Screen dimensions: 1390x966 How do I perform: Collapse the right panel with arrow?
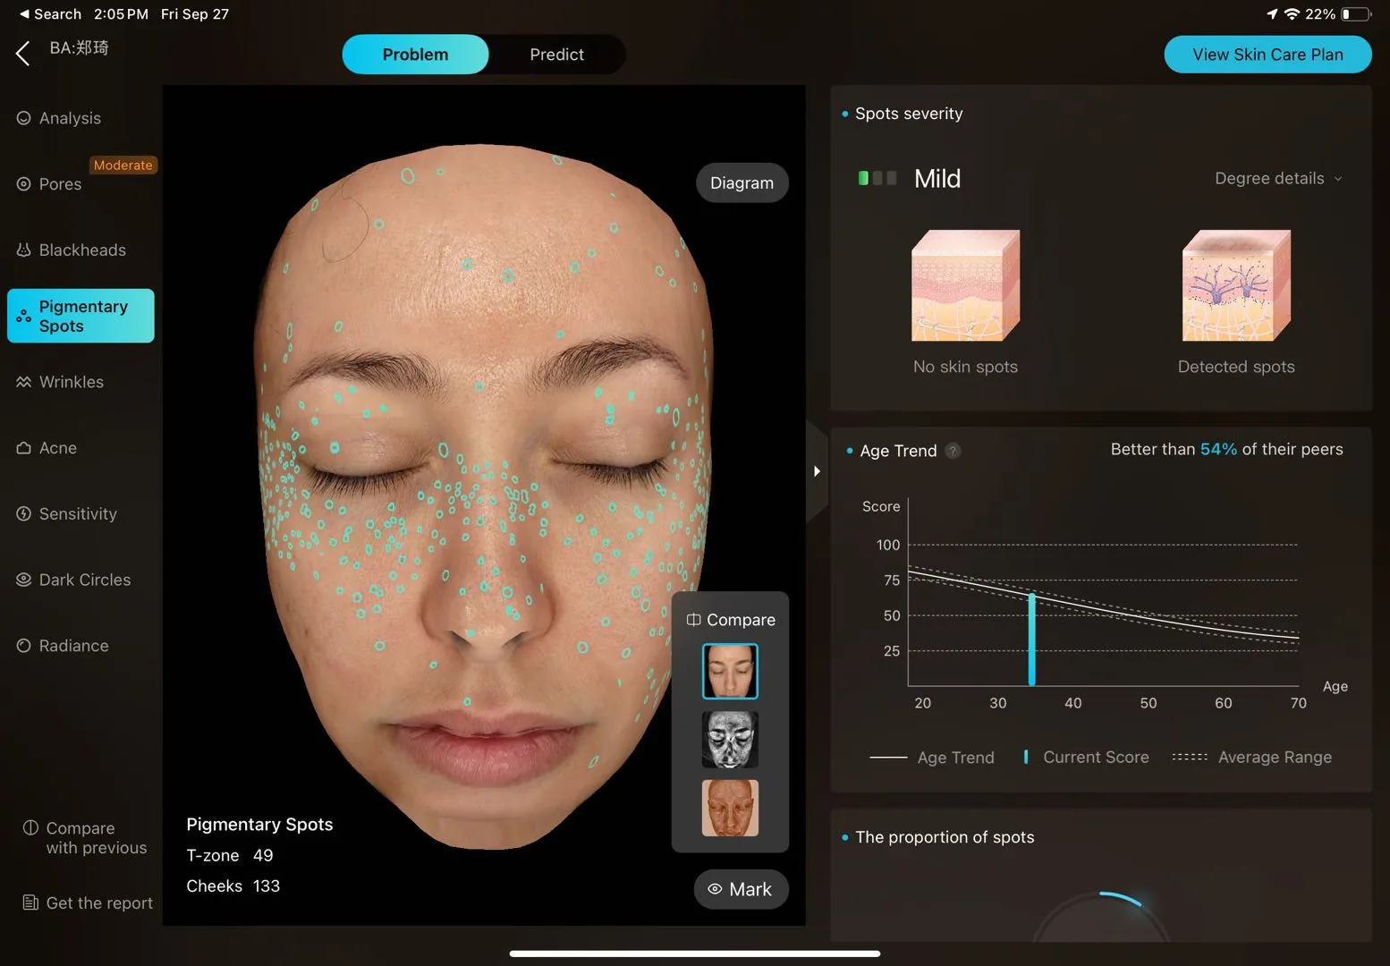point(817,471)
